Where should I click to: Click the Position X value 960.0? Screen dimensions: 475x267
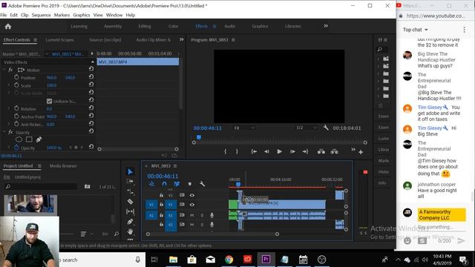(x=51, y=78)
